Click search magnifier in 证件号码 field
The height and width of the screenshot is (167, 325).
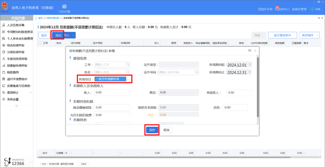(x=196, y=72)
